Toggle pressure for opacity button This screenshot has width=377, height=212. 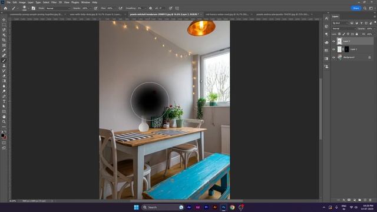tap(95, 8)
